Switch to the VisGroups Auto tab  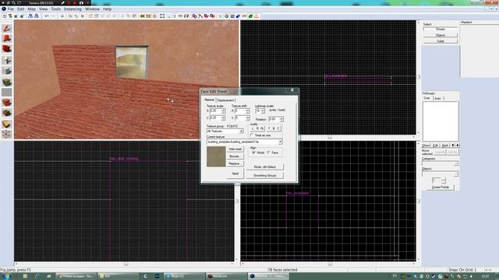pos(438,99)
